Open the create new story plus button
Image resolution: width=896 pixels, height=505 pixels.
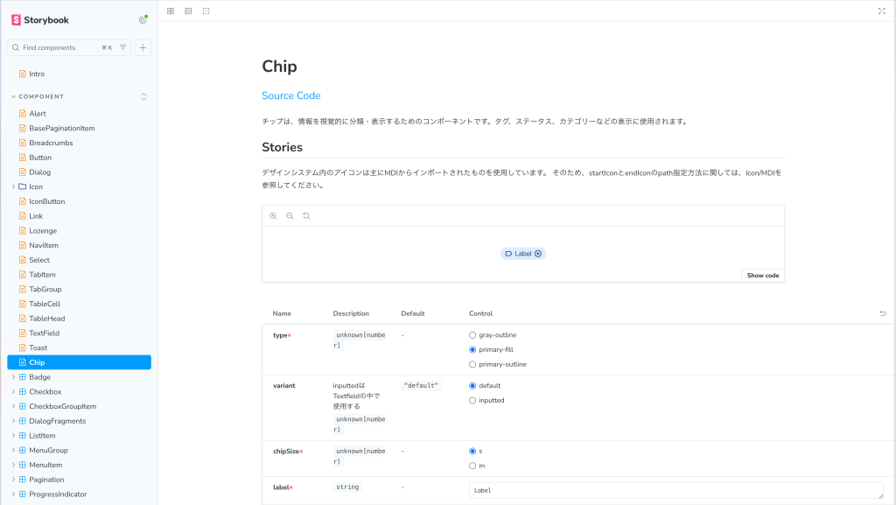point(142,47)
